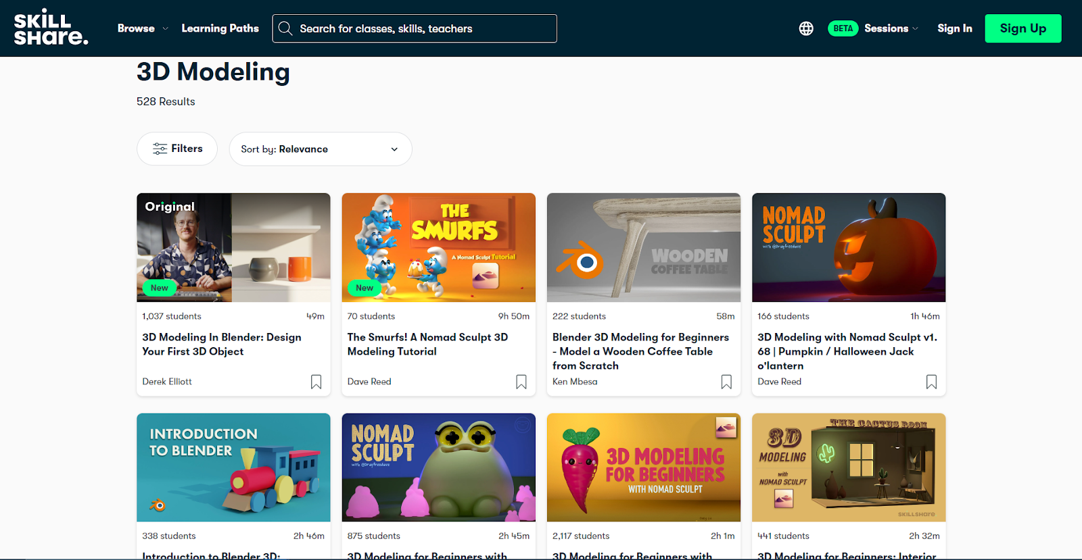Open 3D Modeling for Beginners radish thumbnail
The width and height of the screenshot is (1082, 560).
click(x=644, y=467)
